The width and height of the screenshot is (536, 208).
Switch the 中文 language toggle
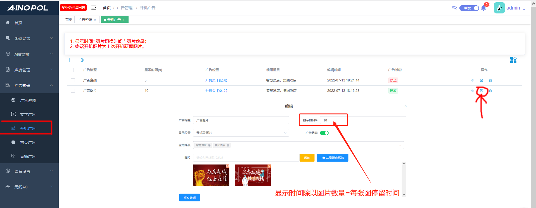coord(469,8)
